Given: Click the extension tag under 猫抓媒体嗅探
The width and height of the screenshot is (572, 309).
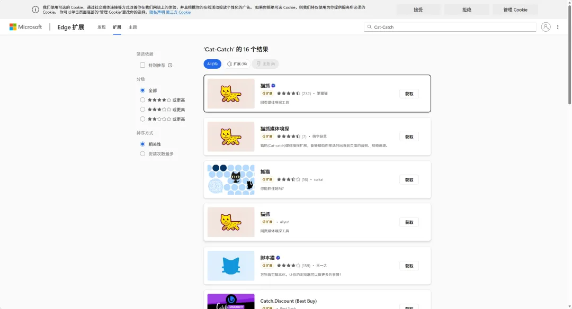Looking at the screenshot, I should click(x=267, y=137).
